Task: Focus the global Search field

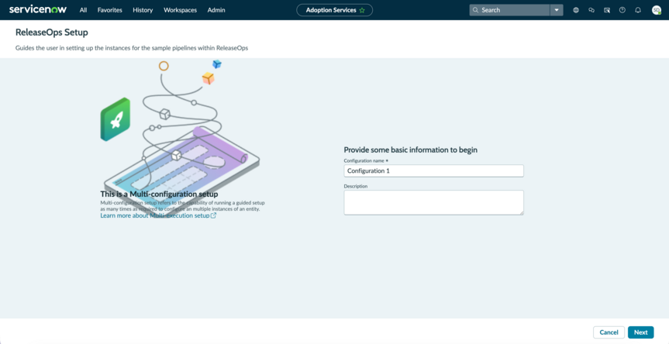Action: click(509, 10)
